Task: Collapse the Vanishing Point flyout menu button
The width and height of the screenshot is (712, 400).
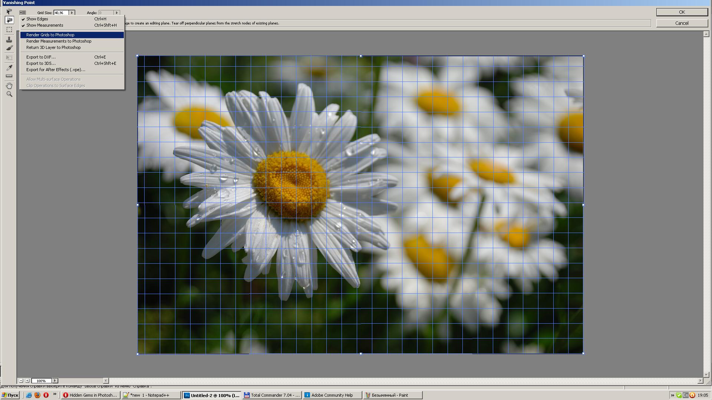Action: [x=23, y=13]
